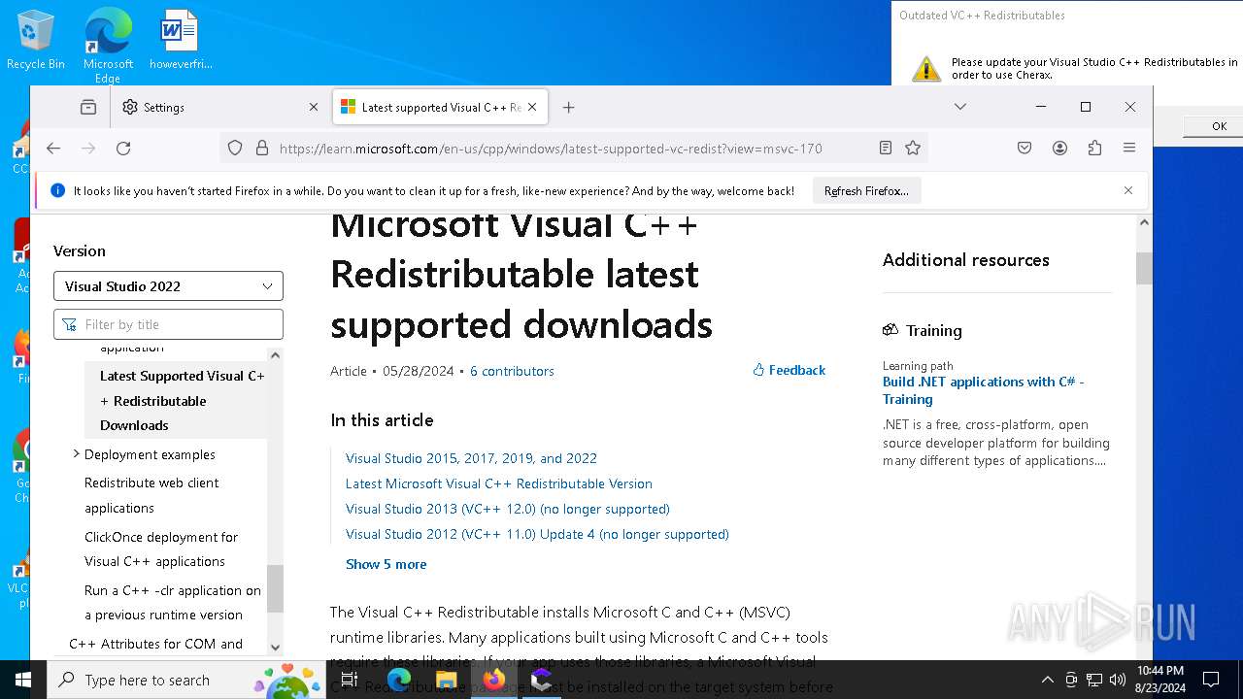Click OK in Outdated VC++ Redistributables dialog

pos(1219,126)
